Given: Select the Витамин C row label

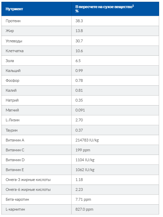Looking at the screenshot, I should click(x=15, y=150).
